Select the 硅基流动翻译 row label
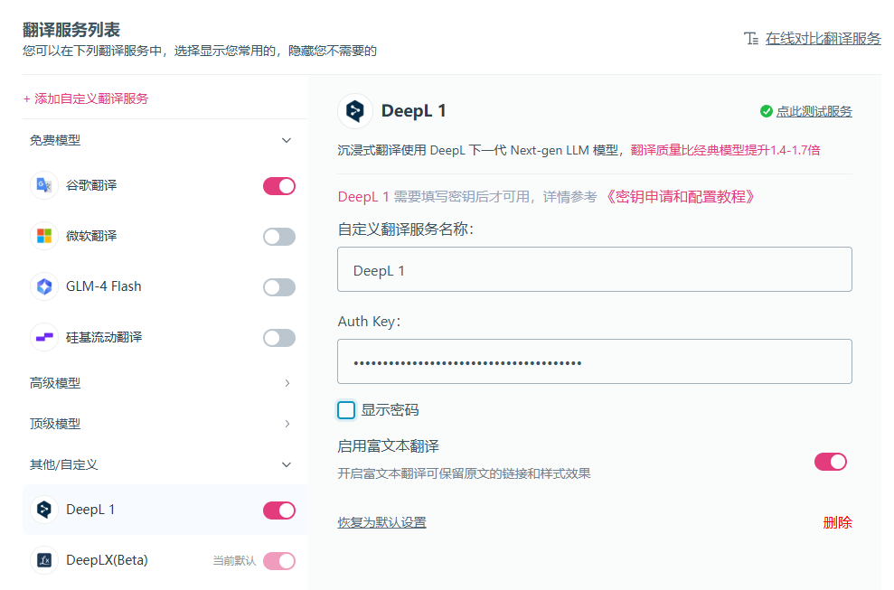This screenshot has width=894, height=590. coord(104,338)
